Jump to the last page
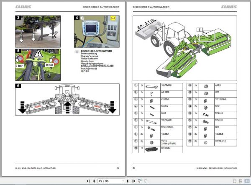The height and width of the screenshot is (185, 251). click(x=134, y=181)
